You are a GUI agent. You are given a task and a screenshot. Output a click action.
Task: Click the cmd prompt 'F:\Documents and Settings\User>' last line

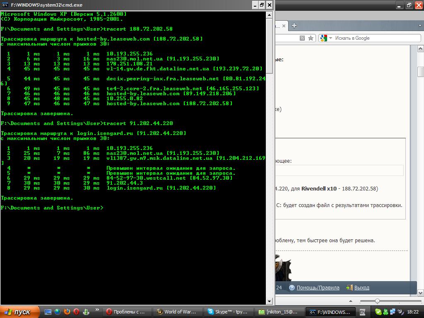click(52, 208)
